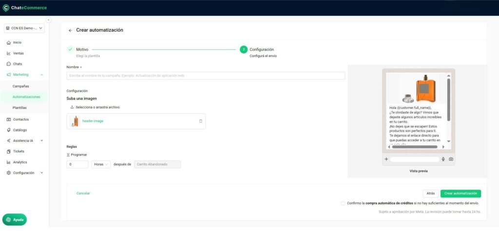This screenshot has height=231, width=499.
Task: Open the header-image thumbnail
Action: (75, 121)
